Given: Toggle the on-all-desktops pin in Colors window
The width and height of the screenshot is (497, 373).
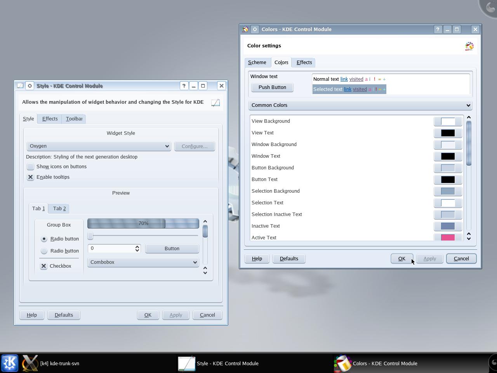Looking at the screenshot, I should [255, 29].
